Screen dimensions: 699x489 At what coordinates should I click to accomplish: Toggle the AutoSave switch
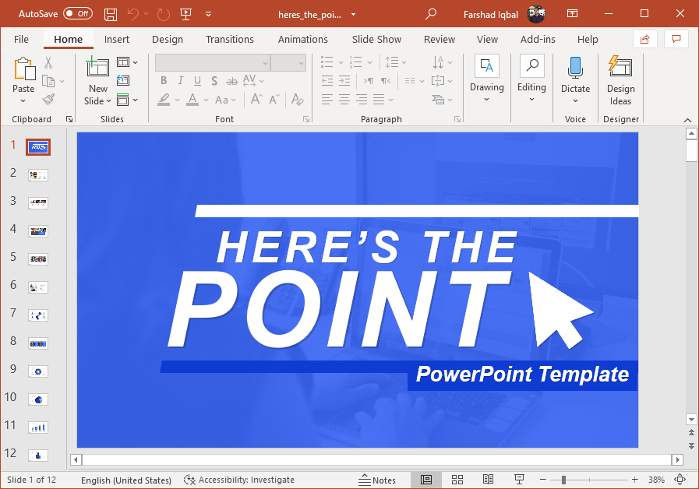coord(77,14)
